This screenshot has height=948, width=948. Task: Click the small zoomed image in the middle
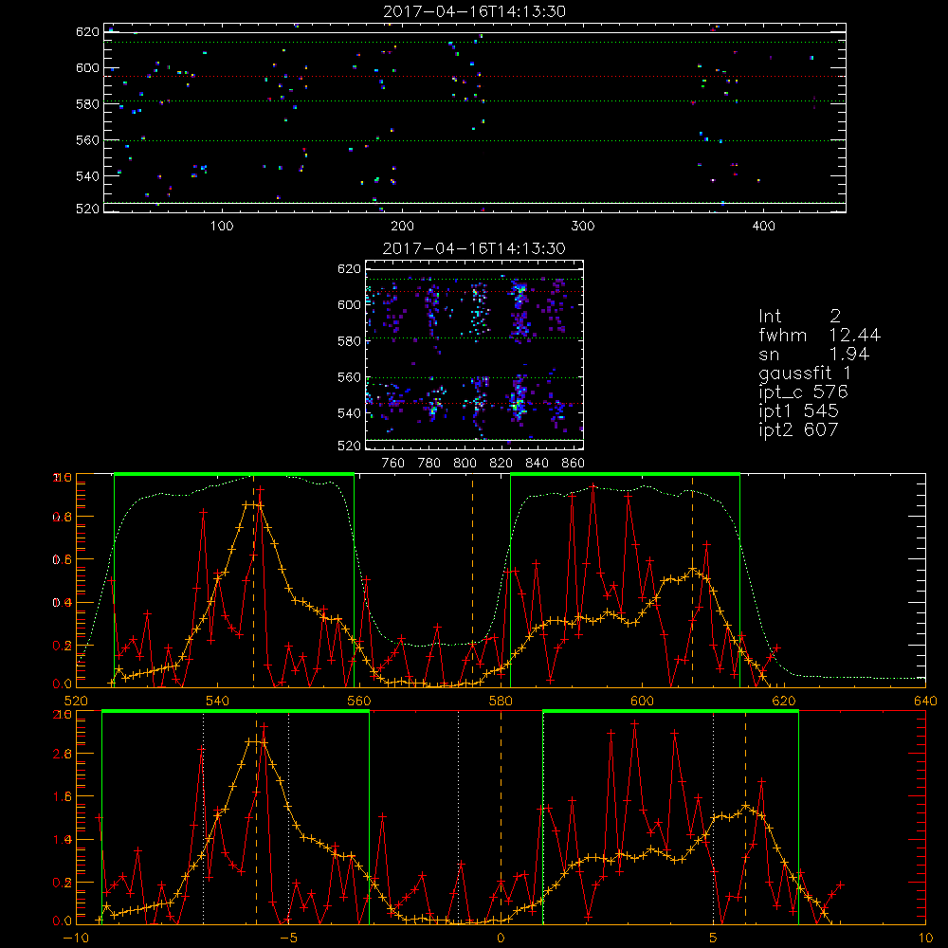(474, 355)
